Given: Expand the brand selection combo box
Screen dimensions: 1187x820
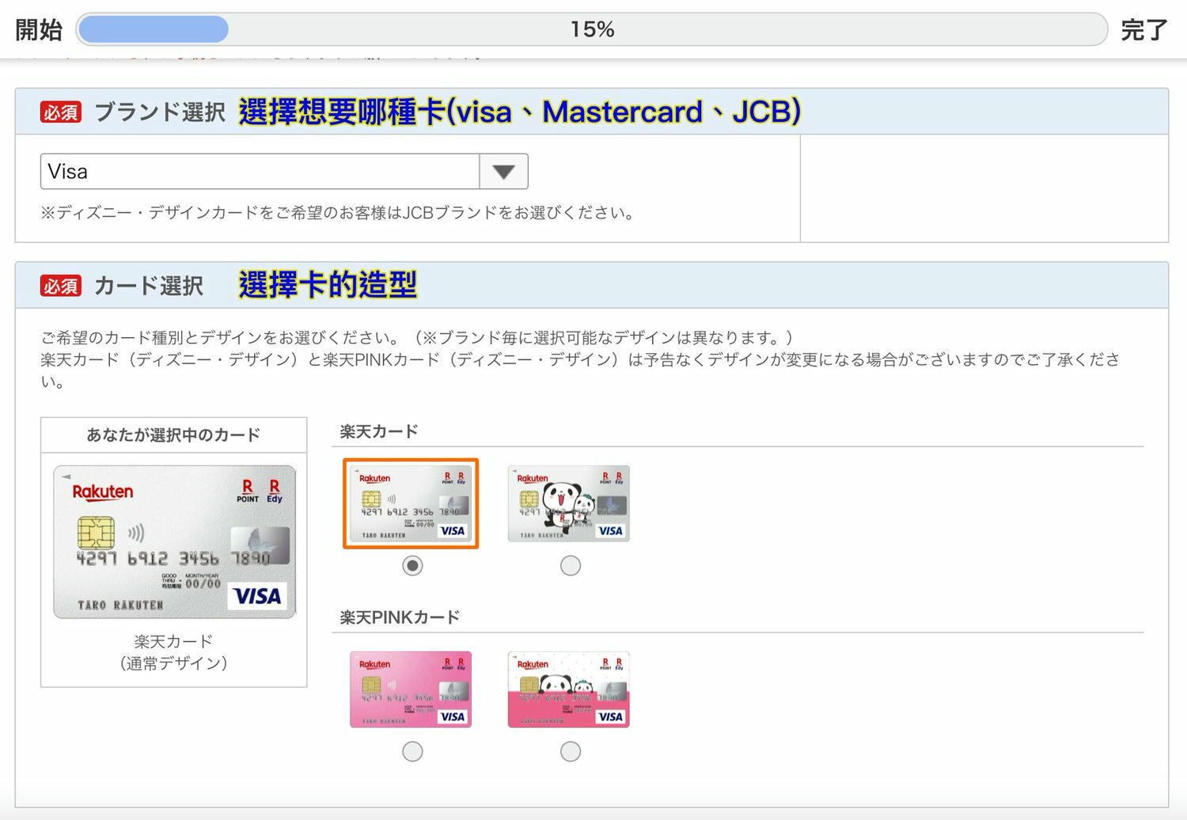Looking at the screenshot, I should [x=285, y=171].
